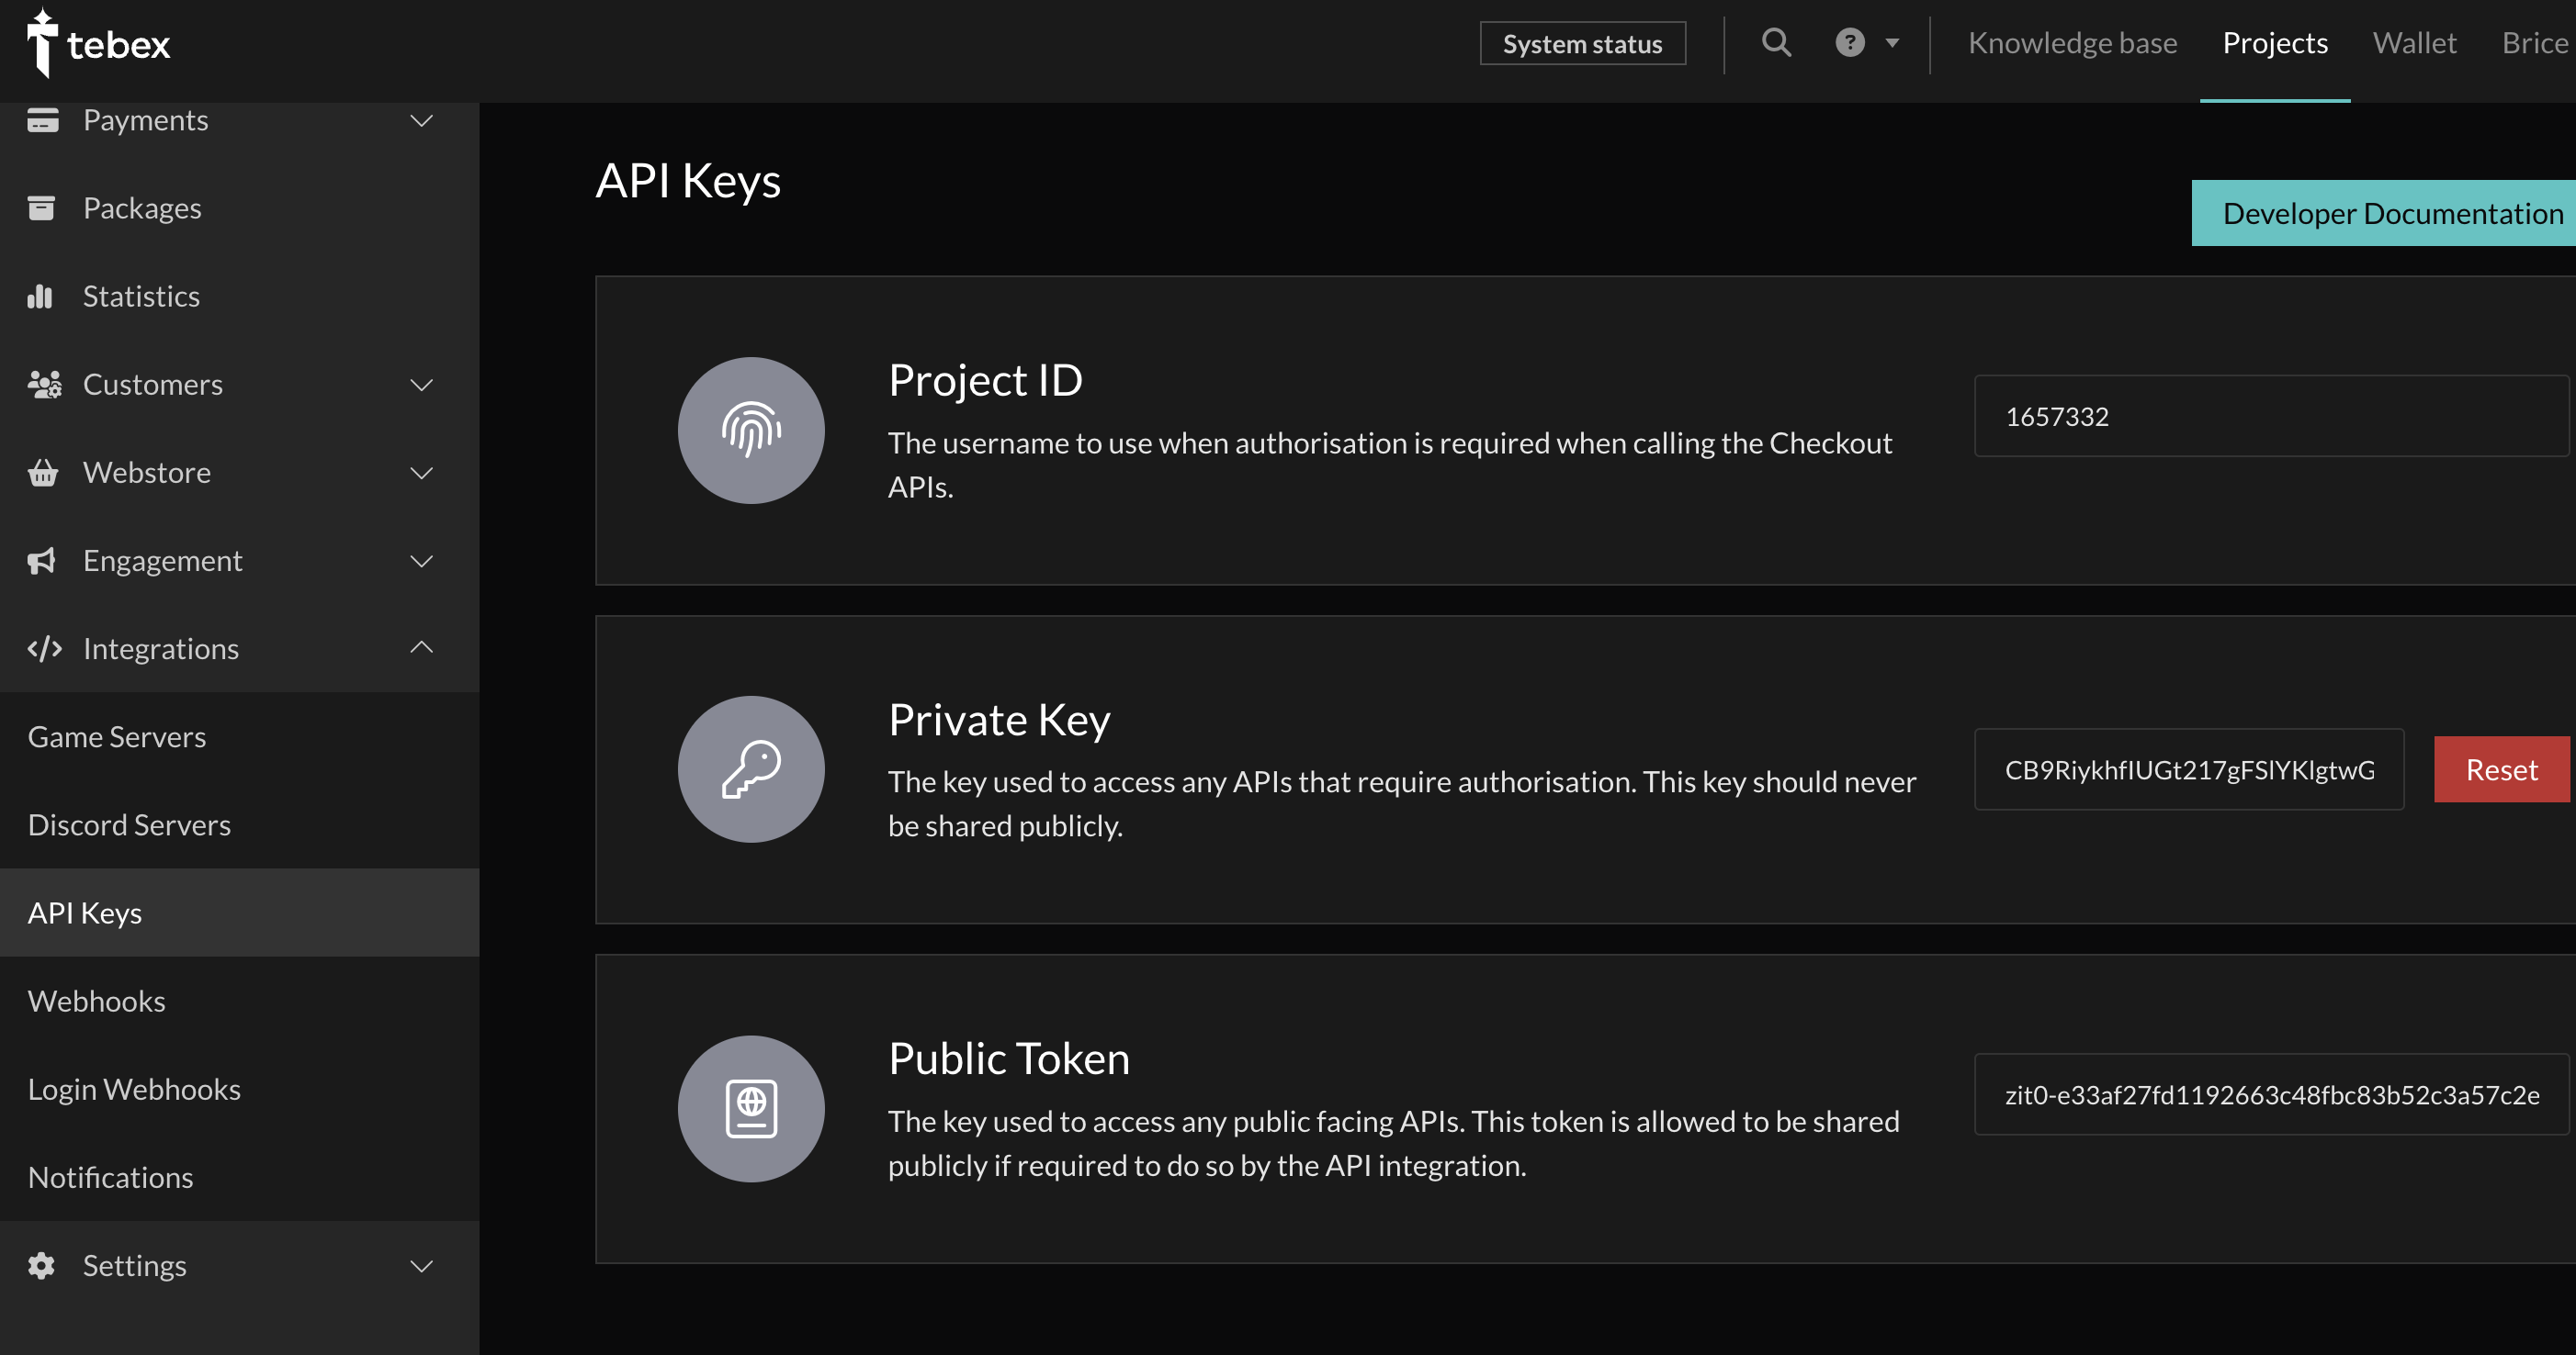The width and height of the screenshot is (2576, 1355).
Task: Click the Statistics bar chart icon
Action: [x=41, y=297]
